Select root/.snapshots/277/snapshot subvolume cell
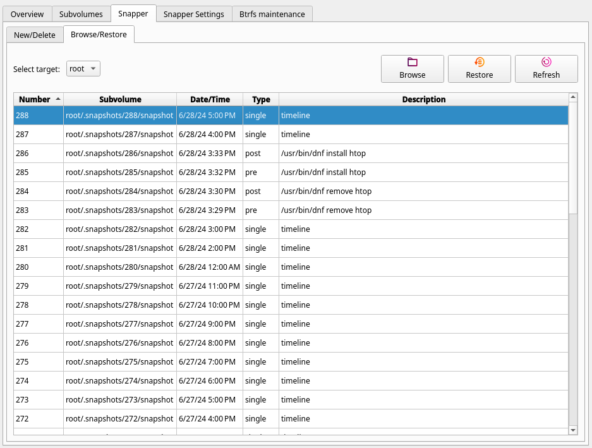 click(119, 324)
